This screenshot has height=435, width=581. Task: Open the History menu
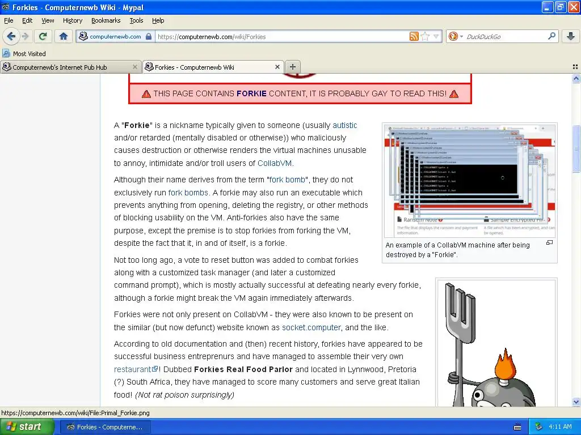[72, 20]
